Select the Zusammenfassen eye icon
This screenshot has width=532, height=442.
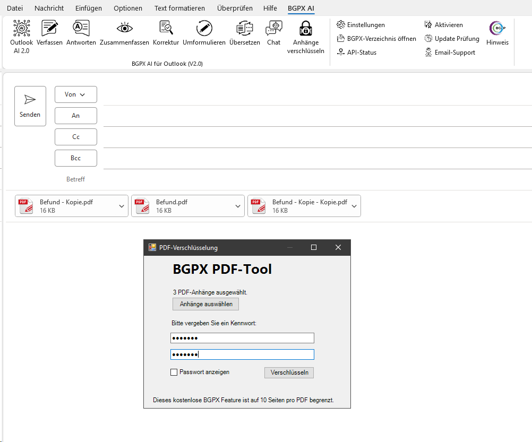click(x=124, y=29)
